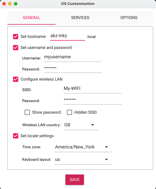Click the Username input field
Screen dimensions: 156x189
pos(73,57)
